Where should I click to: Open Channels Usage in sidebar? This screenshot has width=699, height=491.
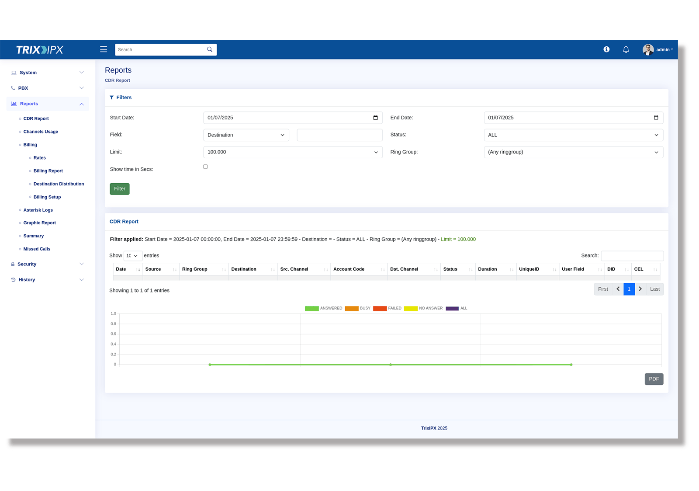click(41, 132)
